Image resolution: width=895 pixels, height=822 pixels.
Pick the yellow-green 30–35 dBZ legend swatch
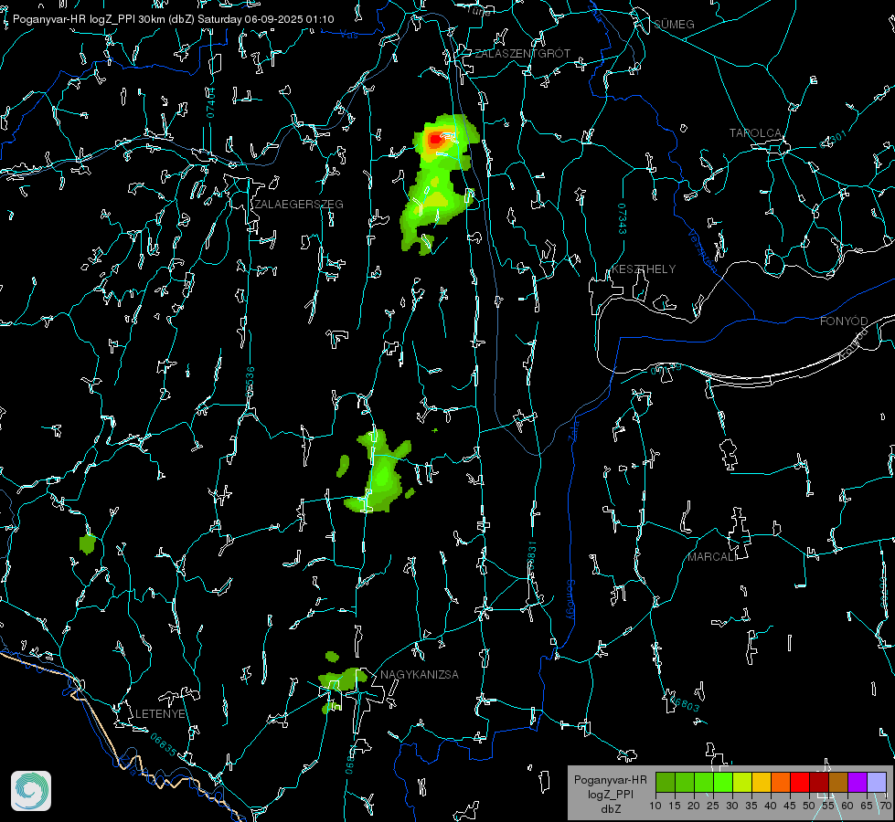(742, 782)
